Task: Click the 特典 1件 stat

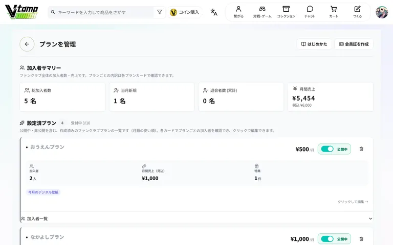Action: [258, 173]
